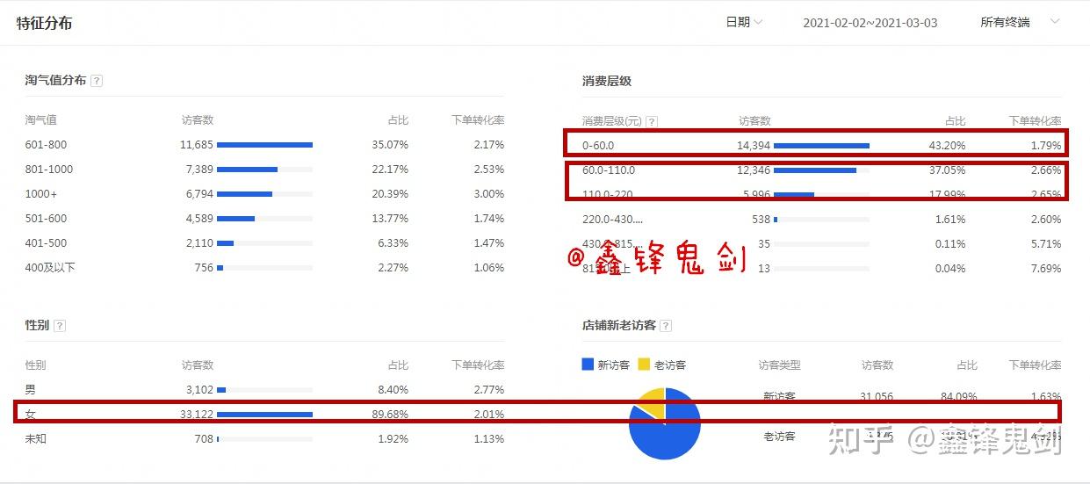Click visitor count 33,122

[197, 415]
